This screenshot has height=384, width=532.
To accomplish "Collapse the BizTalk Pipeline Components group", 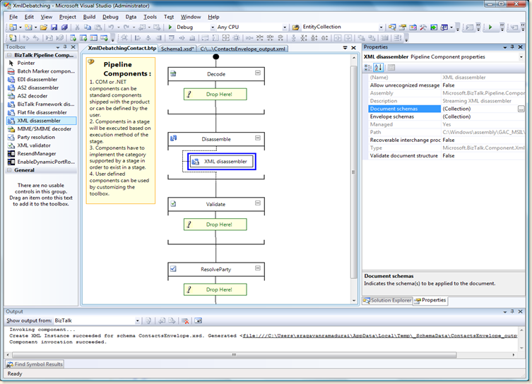I will (x=10, y=54).
